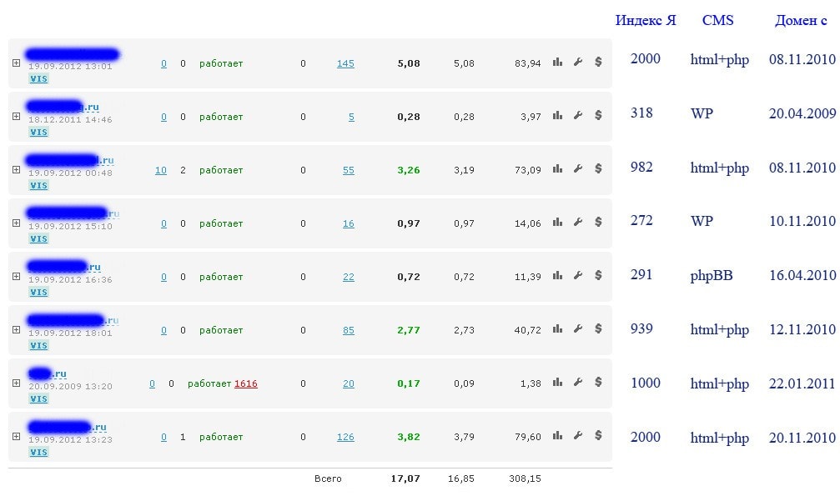Click dollar icon in the 2,77 row

tap(598, 329)
